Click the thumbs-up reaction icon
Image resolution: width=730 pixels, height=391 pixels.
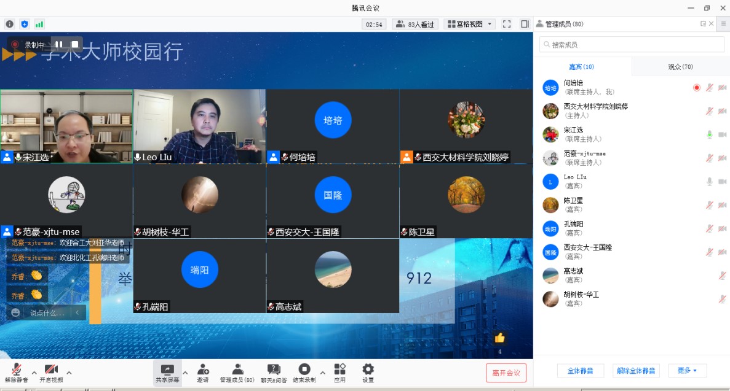499,338
